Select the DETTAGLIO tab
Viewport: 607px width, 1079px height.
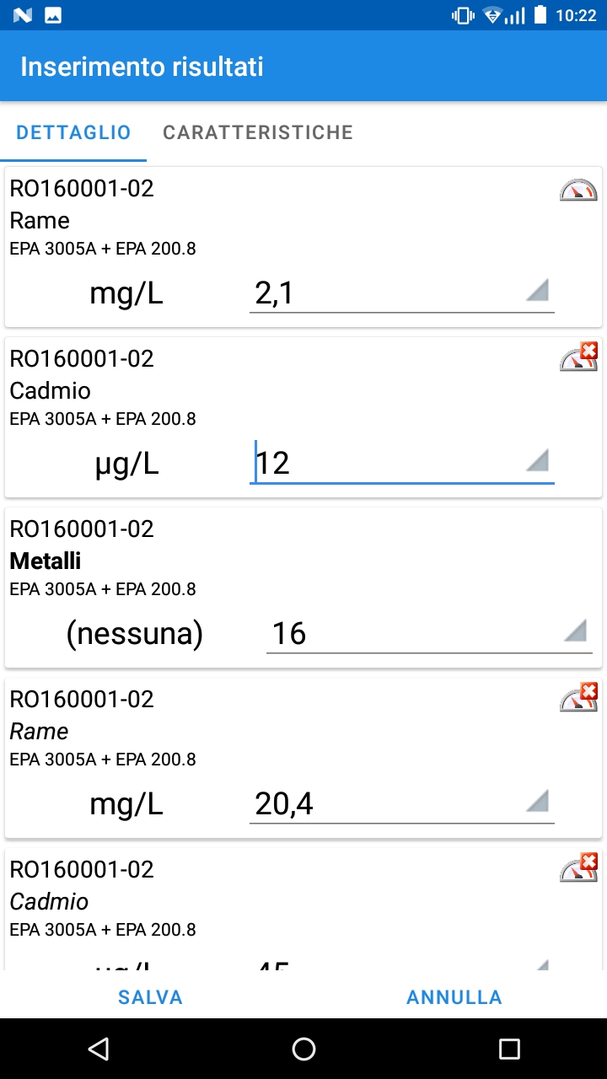coord(73,132)
